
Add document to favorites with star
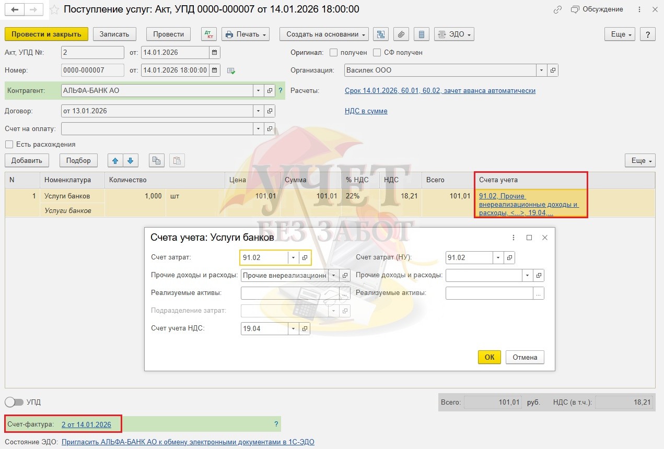54,10
